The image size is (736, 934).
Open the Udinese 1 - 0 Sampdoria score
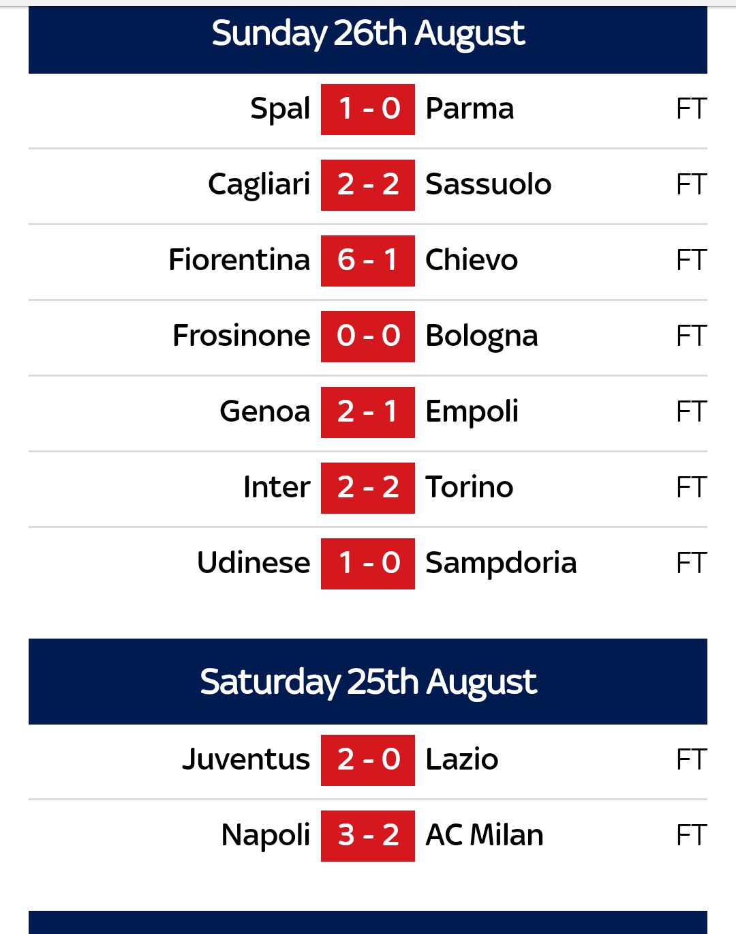click(368, 564)
